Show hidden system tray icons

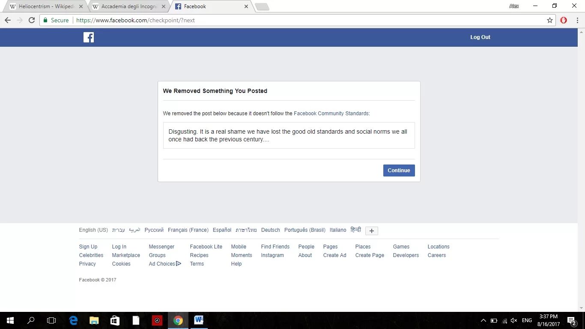coord(484,320)
